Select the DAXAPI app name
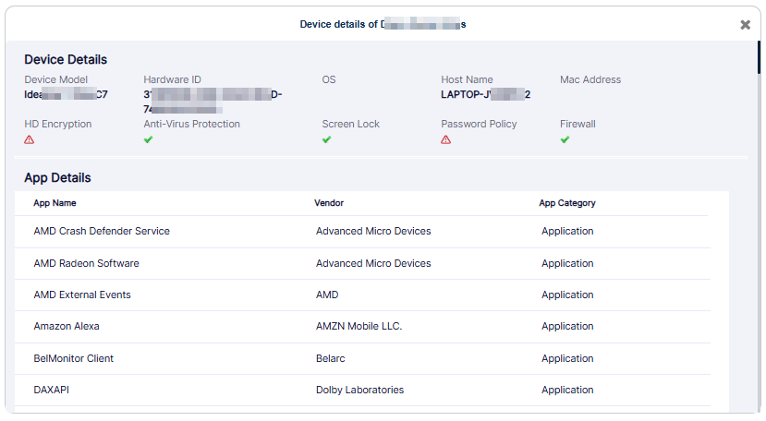 click(x=52, y=390)
